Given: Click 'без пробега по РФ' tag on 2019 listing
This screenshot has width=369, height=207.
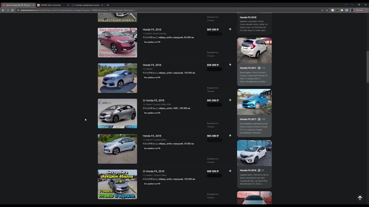Looking at the screenshot, I should pos(152,42).
